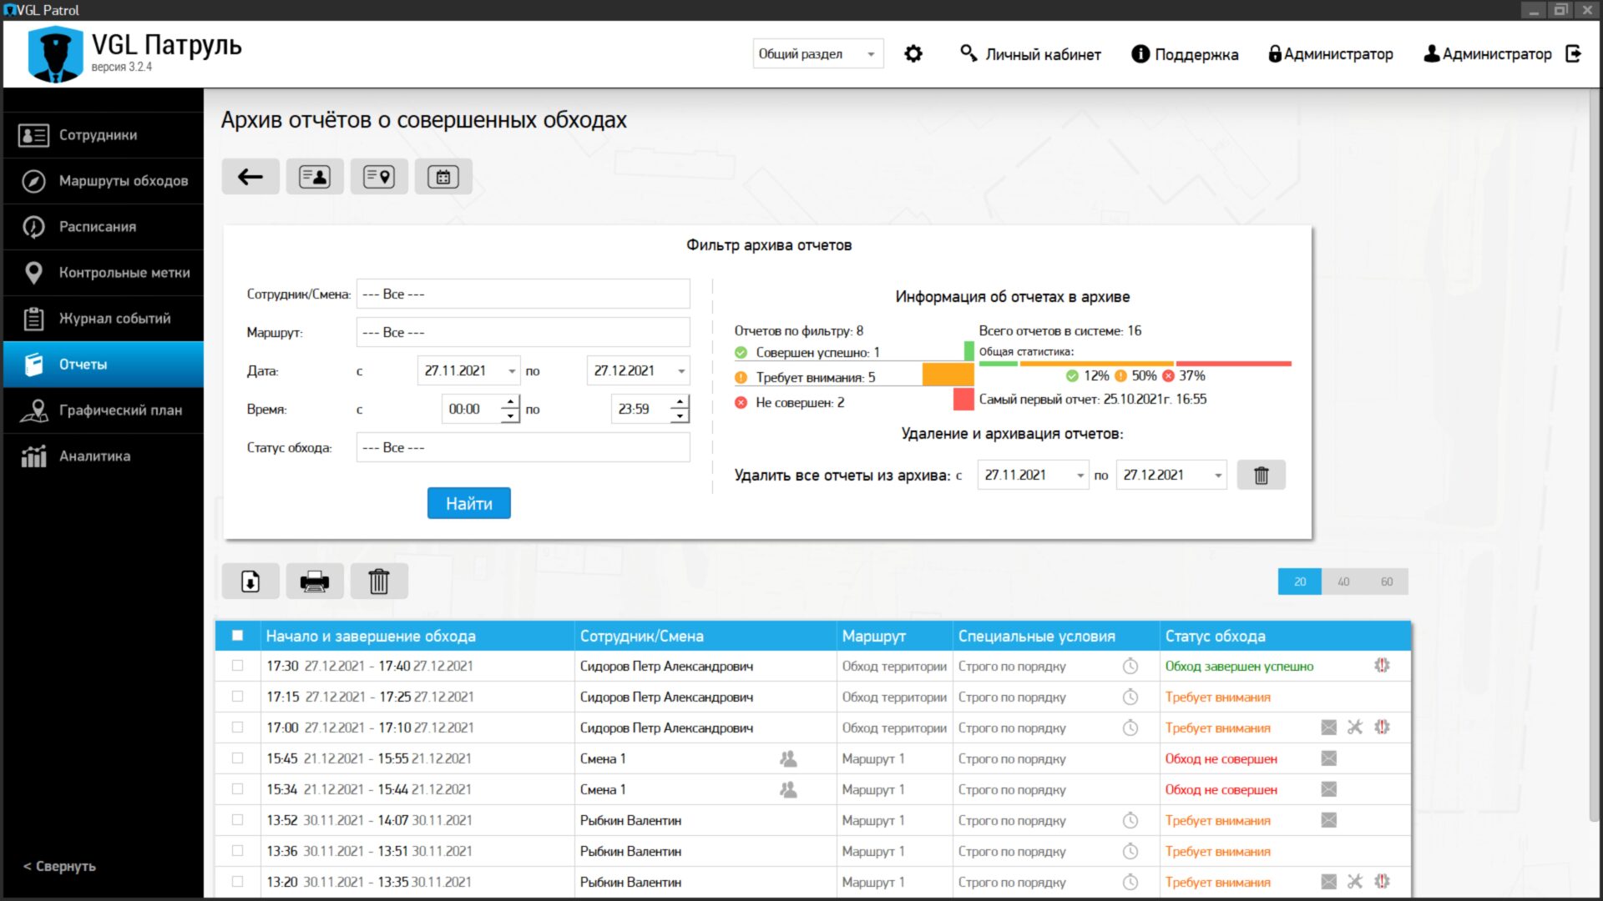Click the trash button beside archive dates

1261,476
